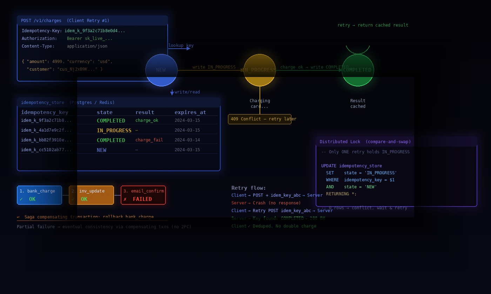Click the POST /v1/charges panel header

92,21
